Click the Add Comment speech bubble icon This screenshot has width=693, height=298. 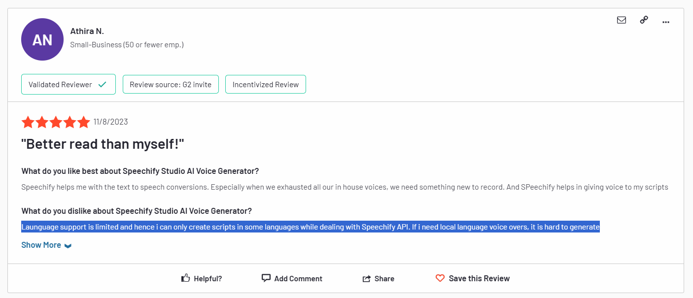pyautogui.click(x=266, y=278)
